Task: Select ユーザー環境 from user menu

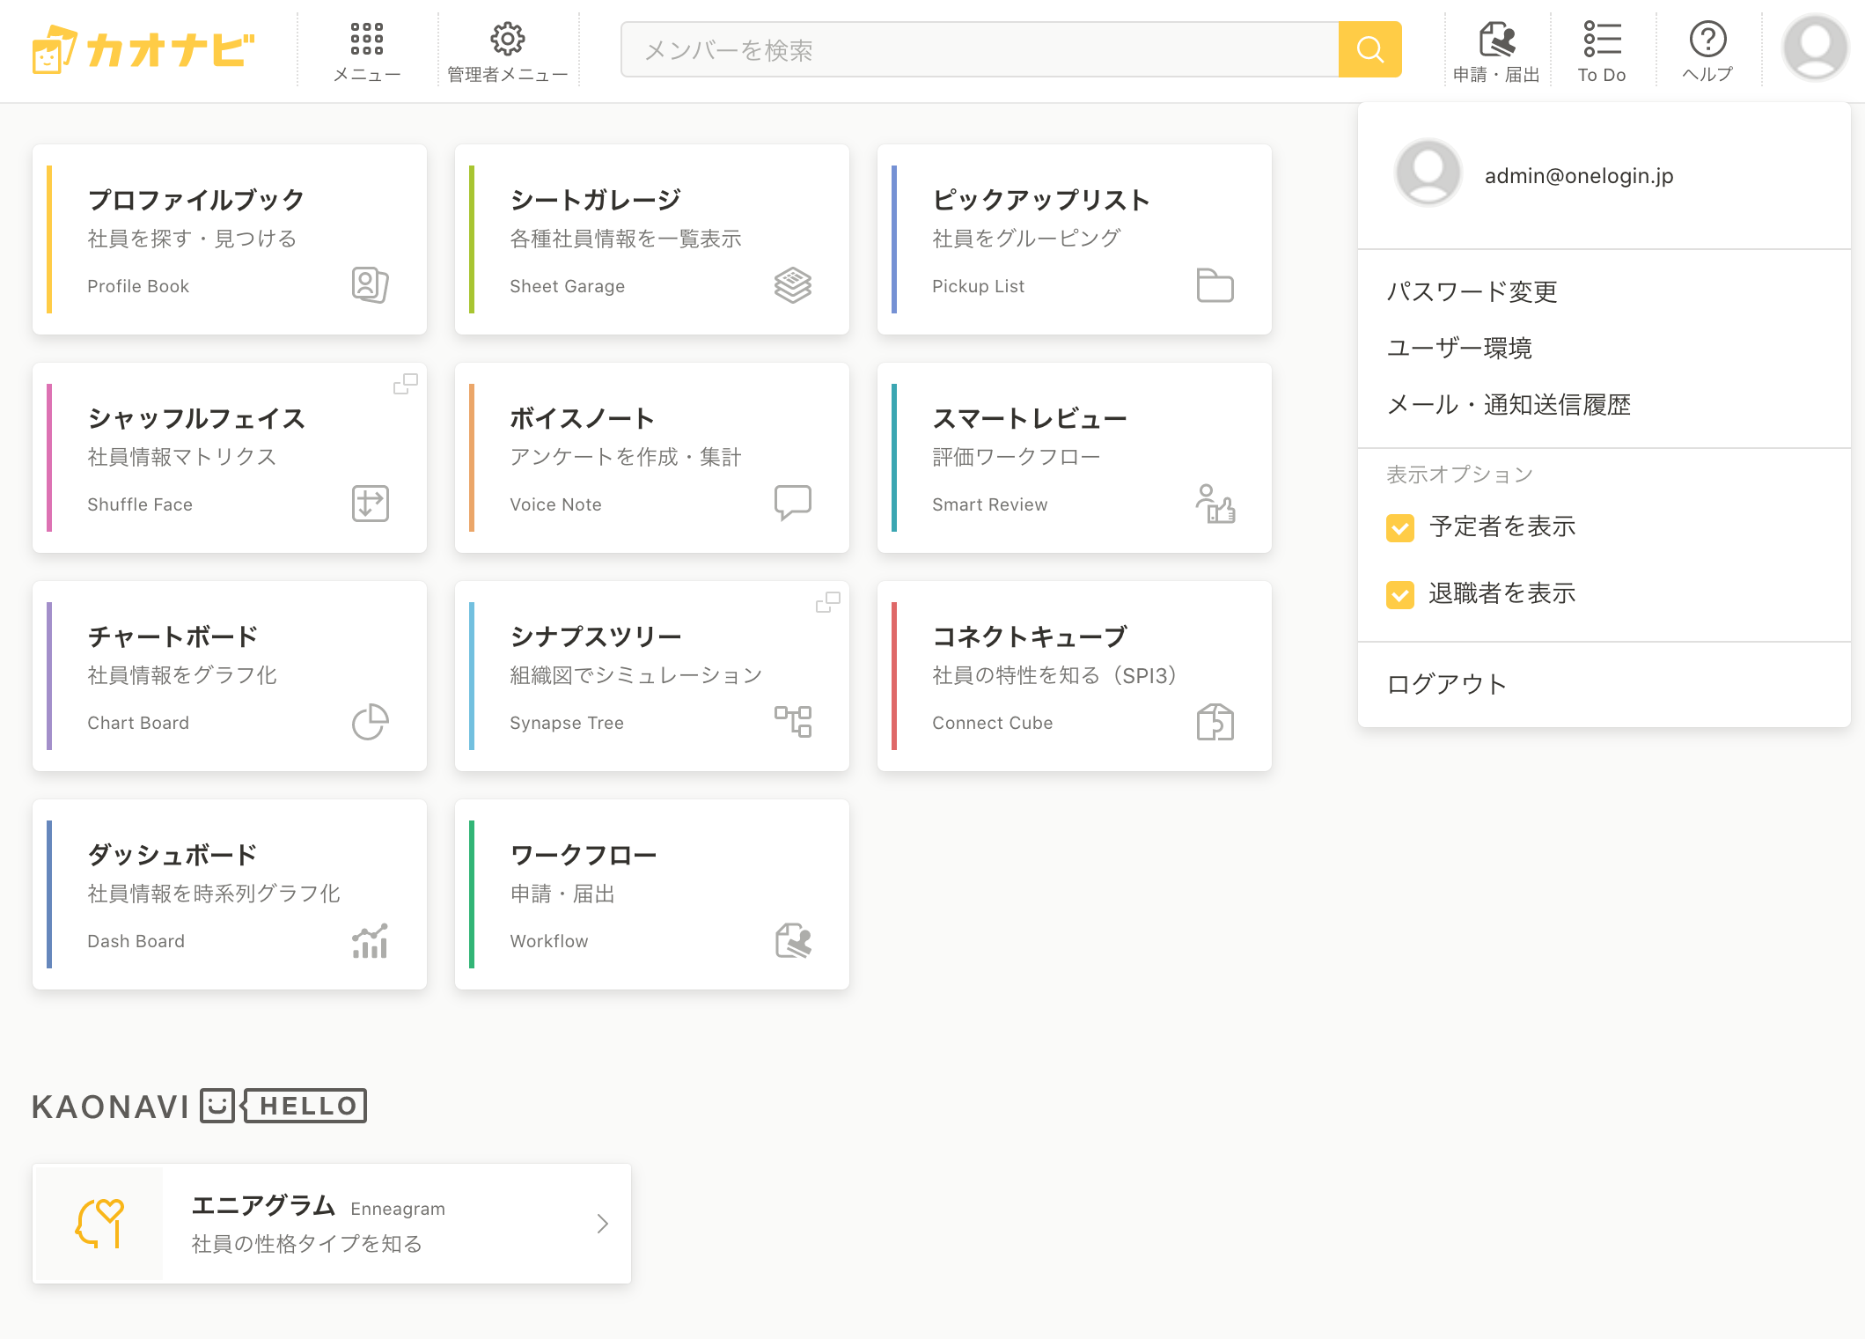Action: [x=1459, y=348]
